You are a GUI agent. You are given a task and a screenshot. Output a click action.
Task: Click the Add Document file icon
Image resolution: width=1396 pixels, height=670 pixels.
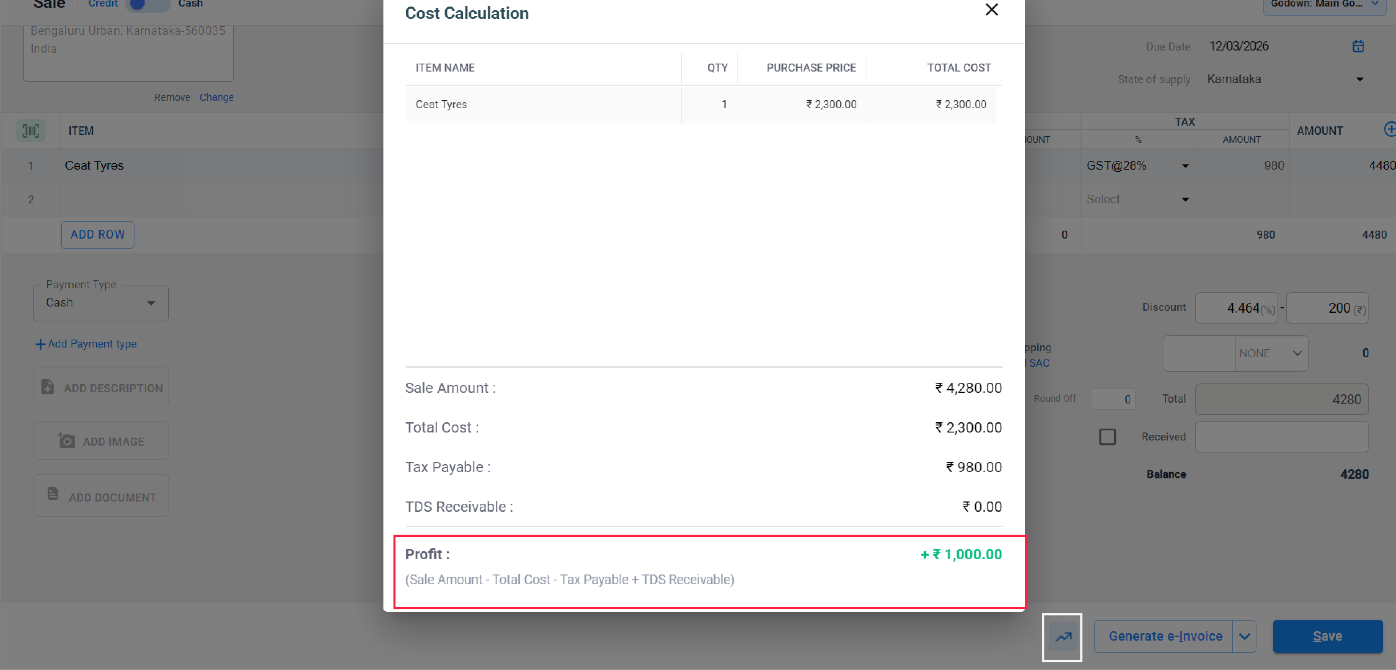click(x=53, y=494)
